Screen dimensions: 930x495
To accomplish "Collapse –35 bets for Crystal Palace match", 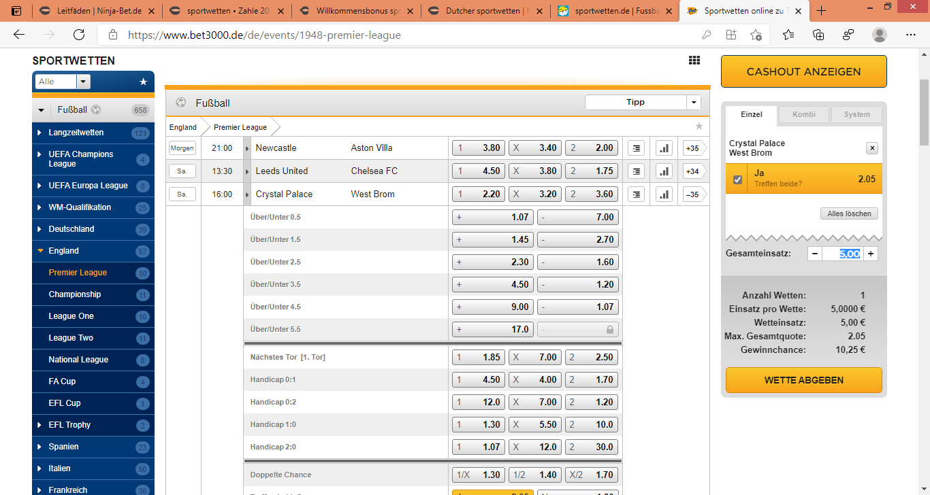I will pos(694,194).
